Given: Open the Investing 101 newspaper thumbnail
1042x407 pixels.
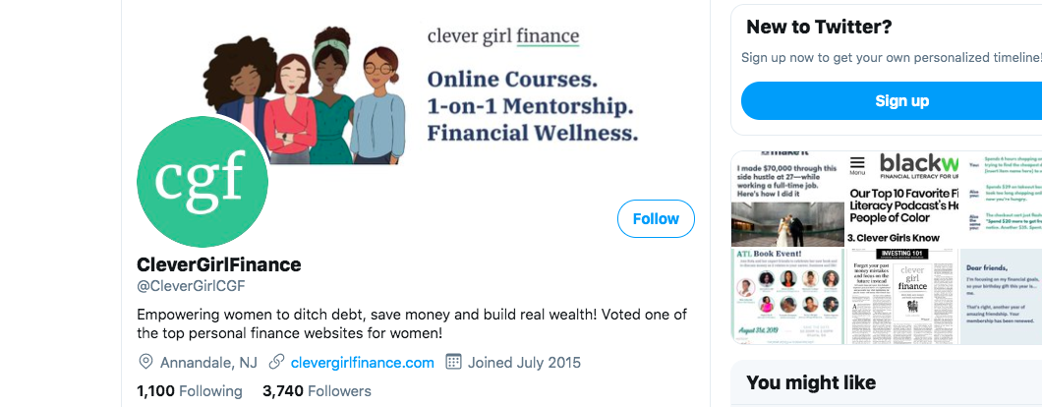Looking at the screenshot, I should 902,296.
